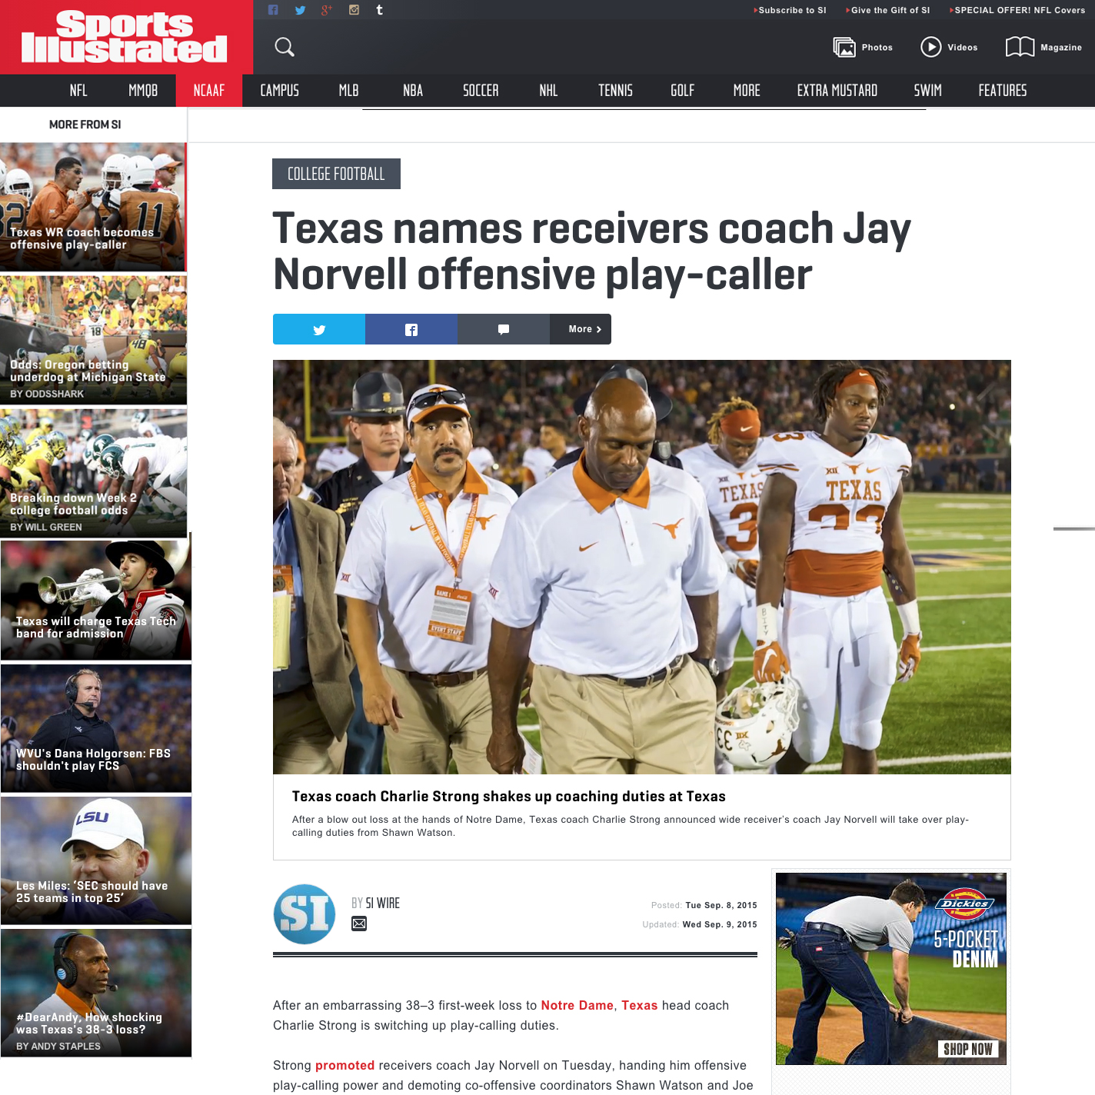Open the MLB section
The width and height of the screenshot is (1095, 1095).
(349, 91)
